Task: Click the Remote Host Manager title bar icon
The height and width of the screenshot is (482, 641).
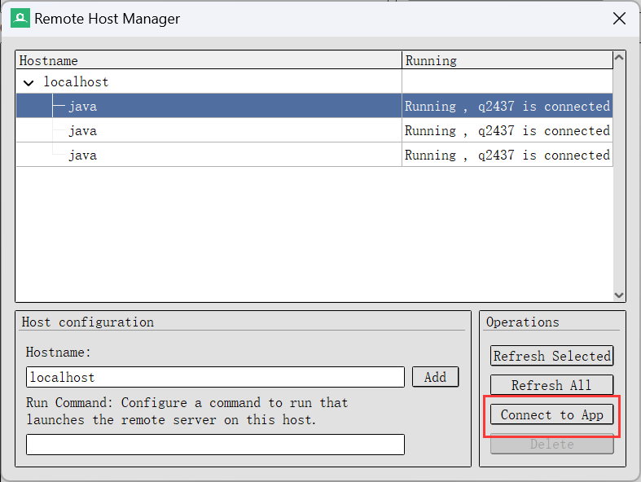Action: click(20, 19)
